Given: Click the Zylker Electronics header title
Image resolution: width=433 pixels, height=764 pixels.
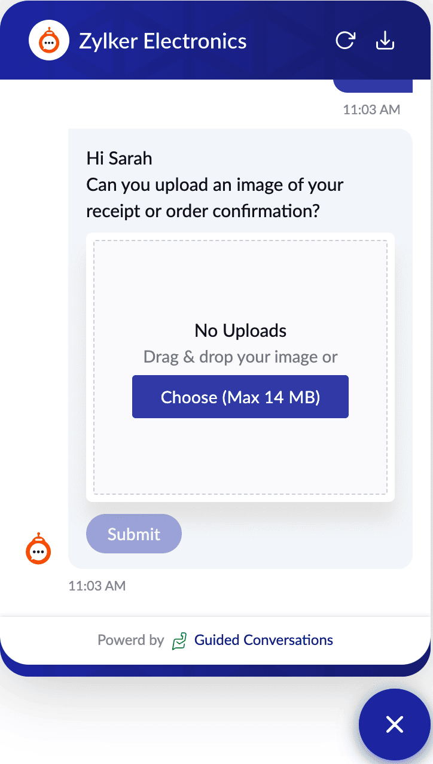Looking at the screenshot, I should (x=163, y=41).
